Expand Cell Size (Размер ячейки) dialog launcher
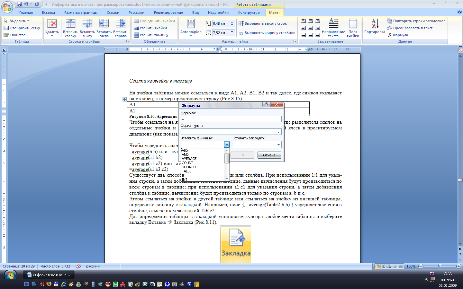This screenshot has width=463, height=289. tap(295, 41)
